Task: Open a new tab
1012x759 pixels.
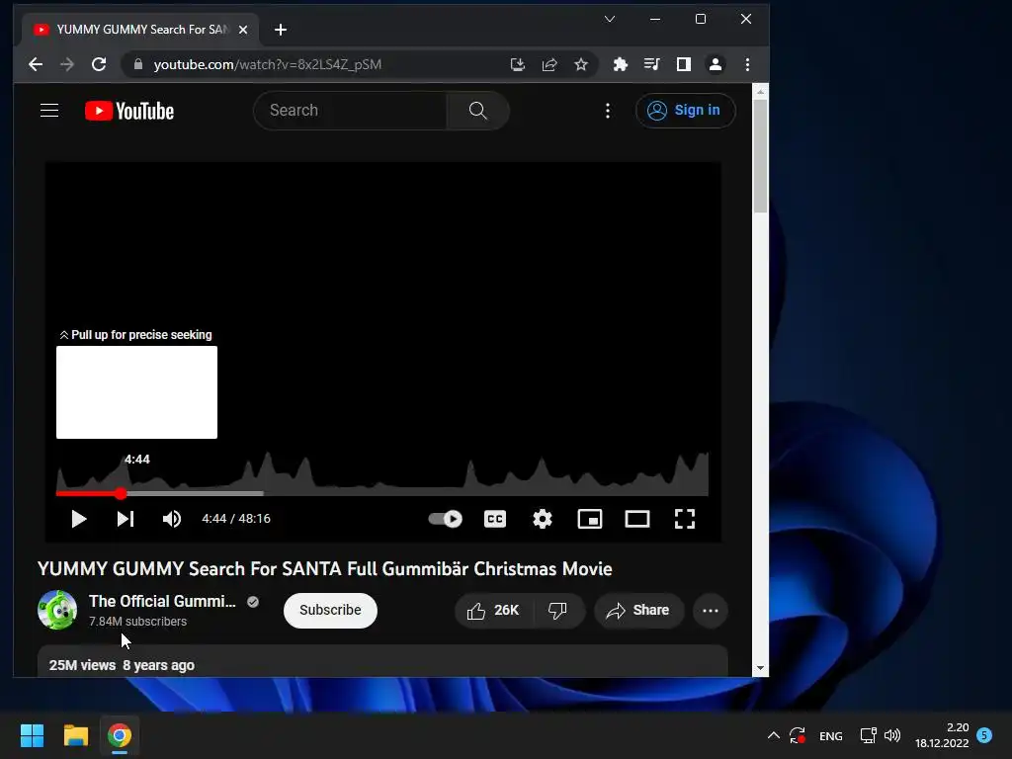Action: click(281, 30)
